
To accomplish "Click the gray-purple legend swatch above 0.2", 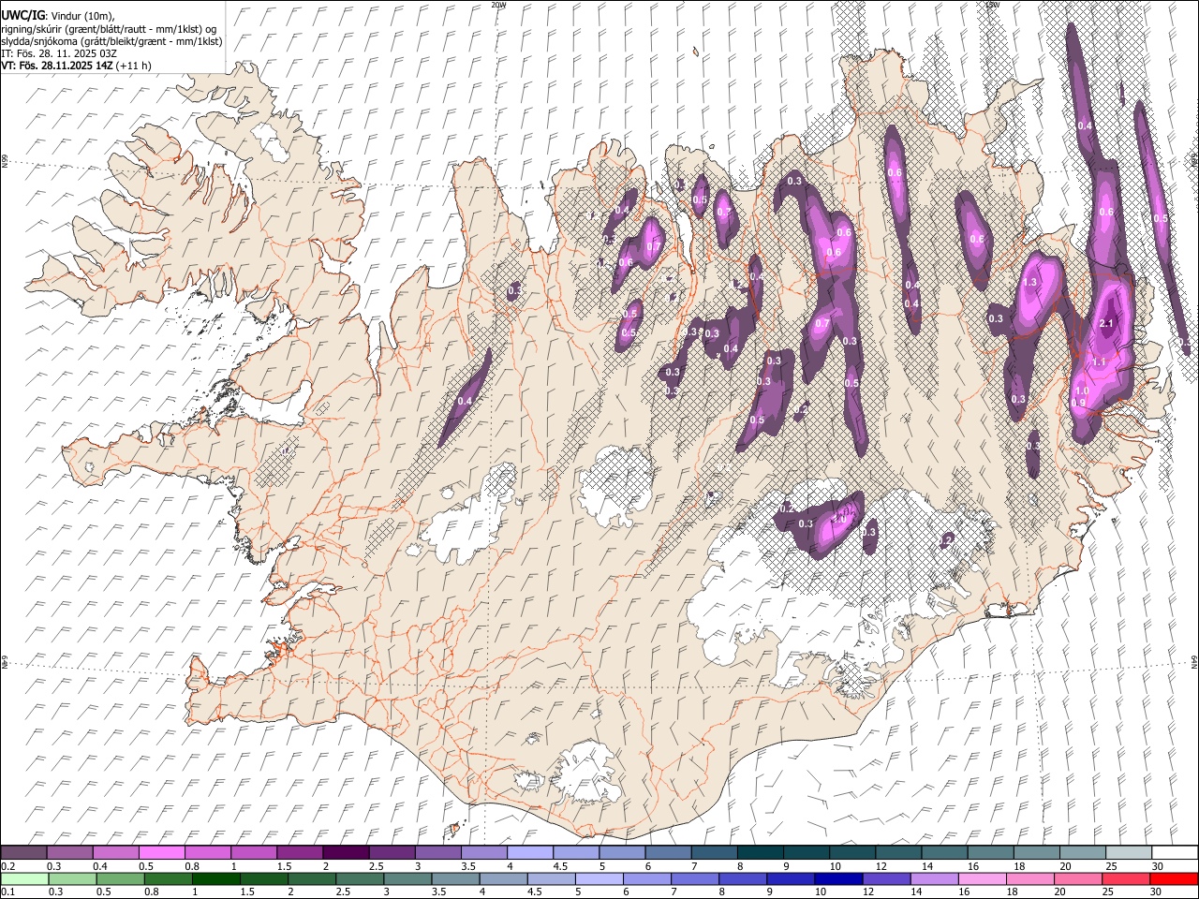I will 23,852.
